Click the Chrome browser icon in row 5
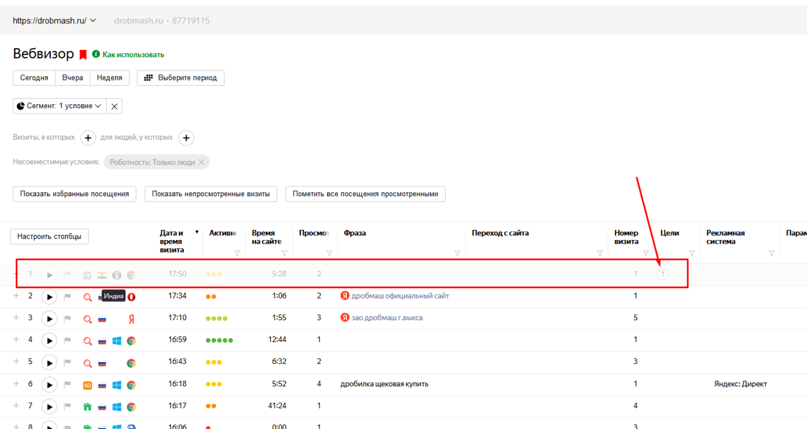Image resolution: width=807 pixels, height=429 pixels. click(x=131, y=363)
